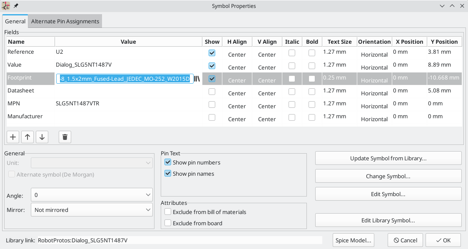Screen dimensions: 468x249
Task: Open the Spice Model dialog
Action: [x=353, y=240]
